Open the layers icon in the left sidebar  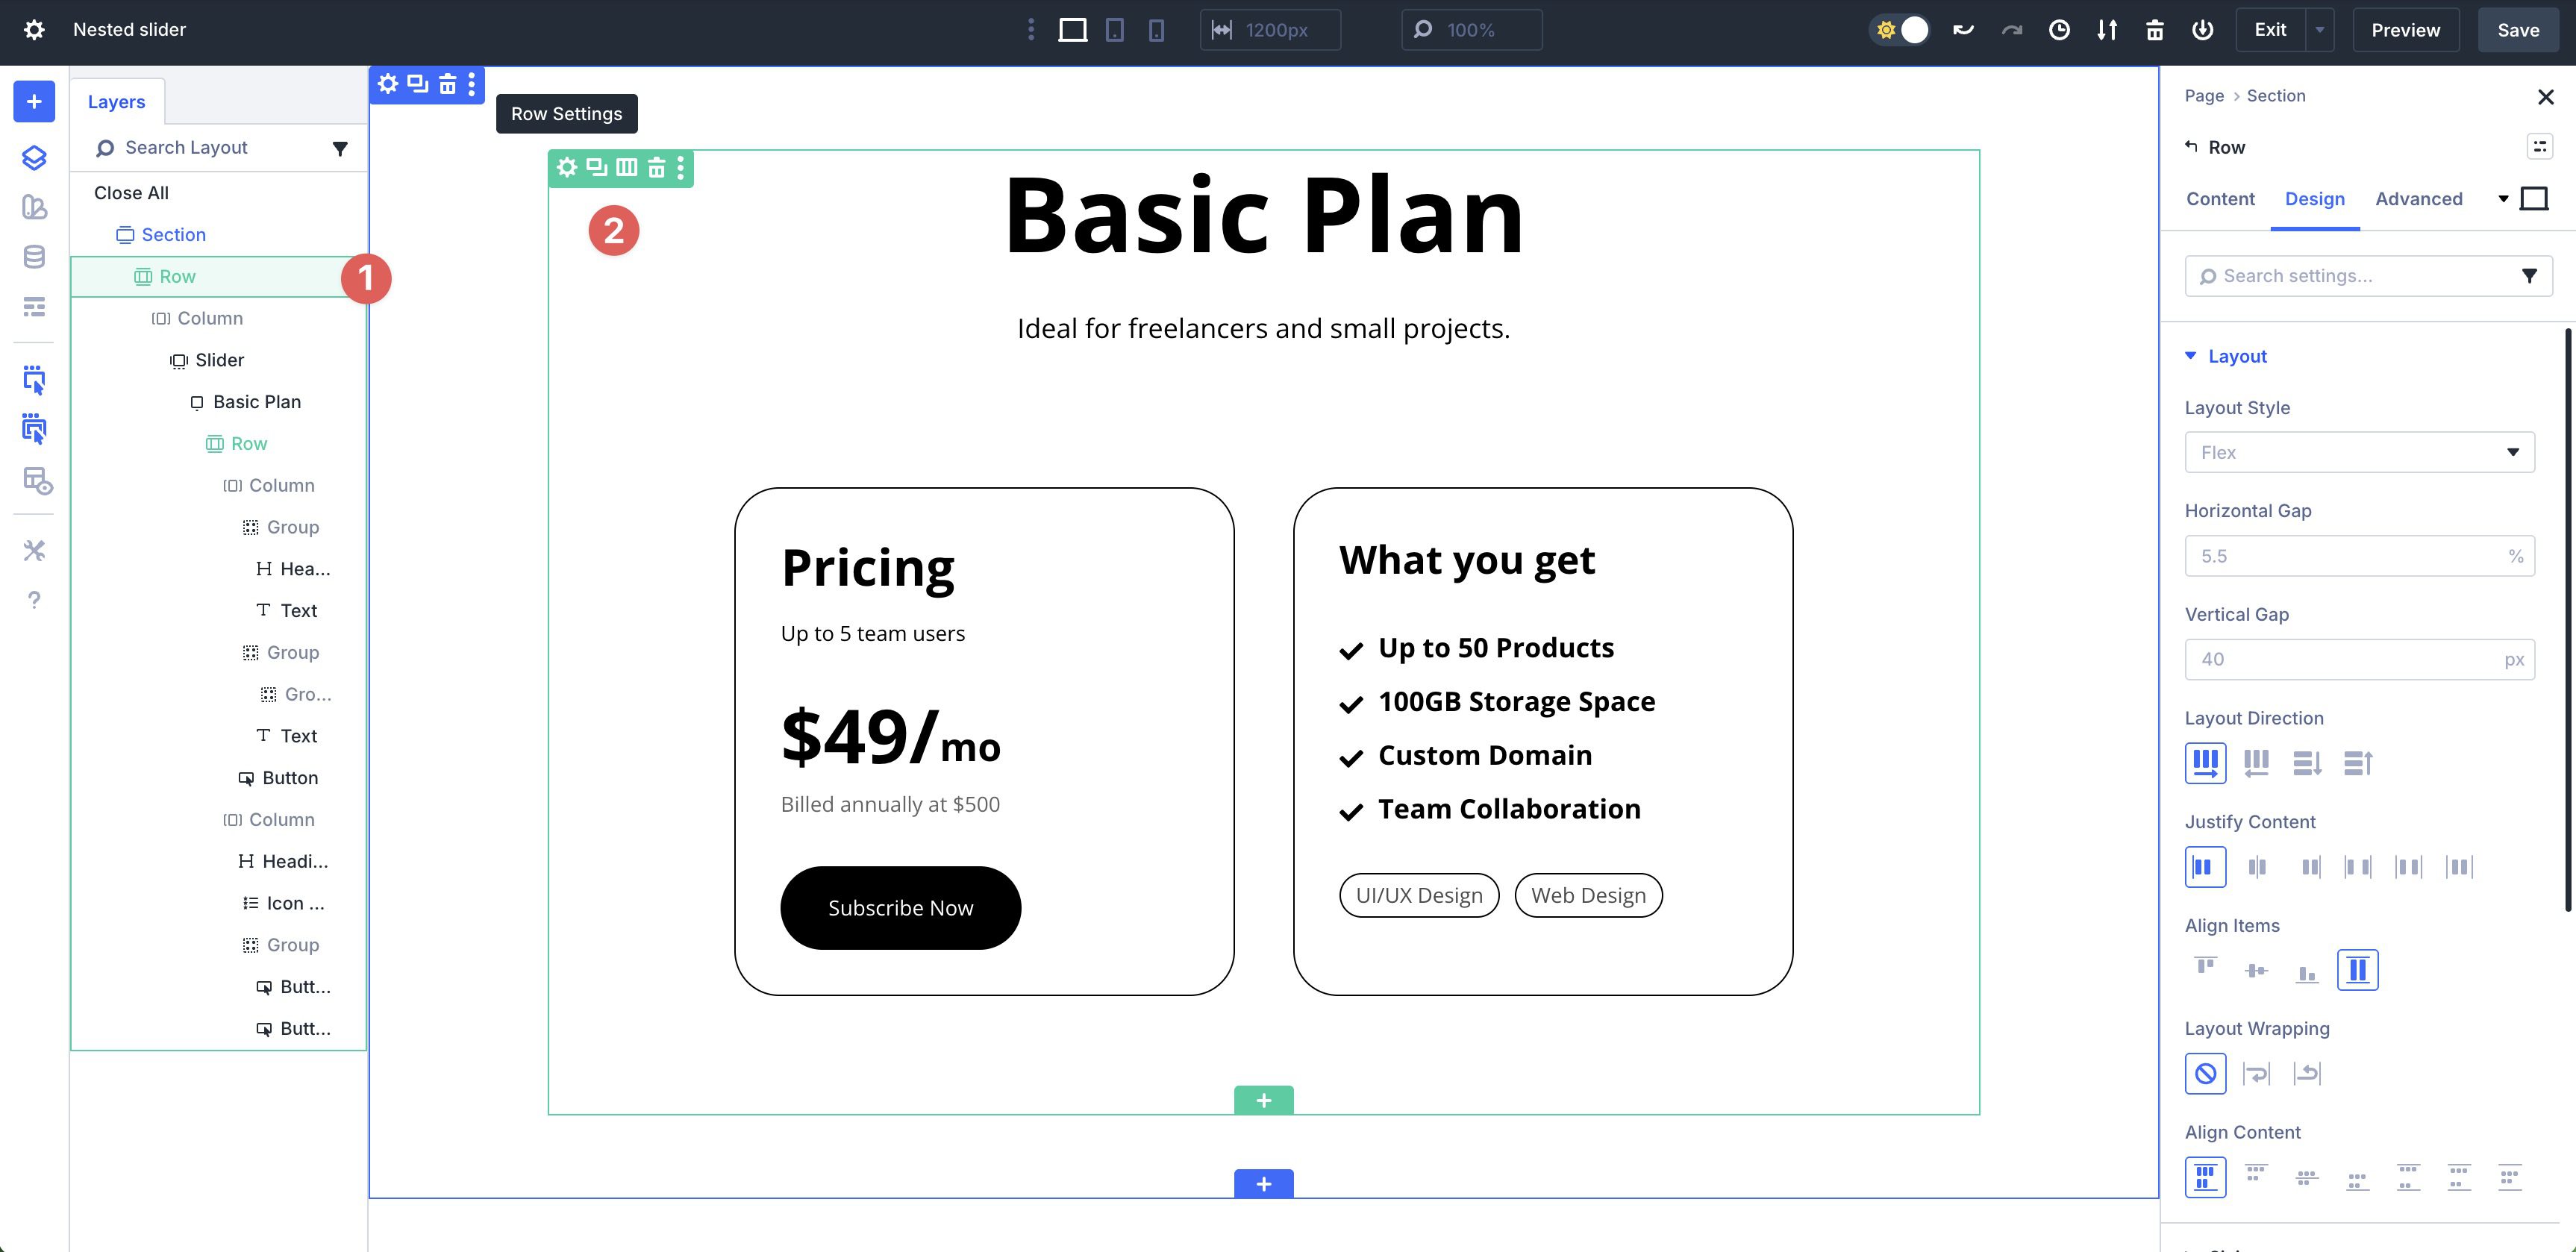tap(34, 157)
